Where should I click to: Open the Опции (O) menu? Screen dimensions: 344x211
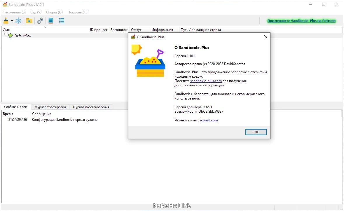click(x=54, y=12)
